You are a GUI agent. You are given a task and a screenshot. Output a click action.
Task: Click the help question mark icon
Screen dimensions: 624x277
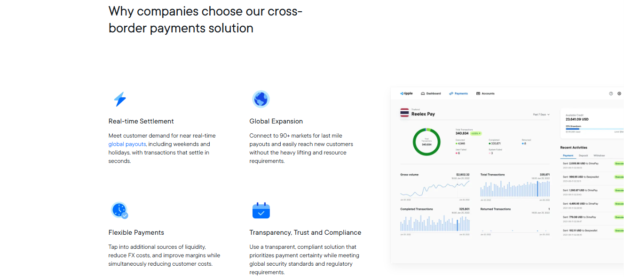611,93
